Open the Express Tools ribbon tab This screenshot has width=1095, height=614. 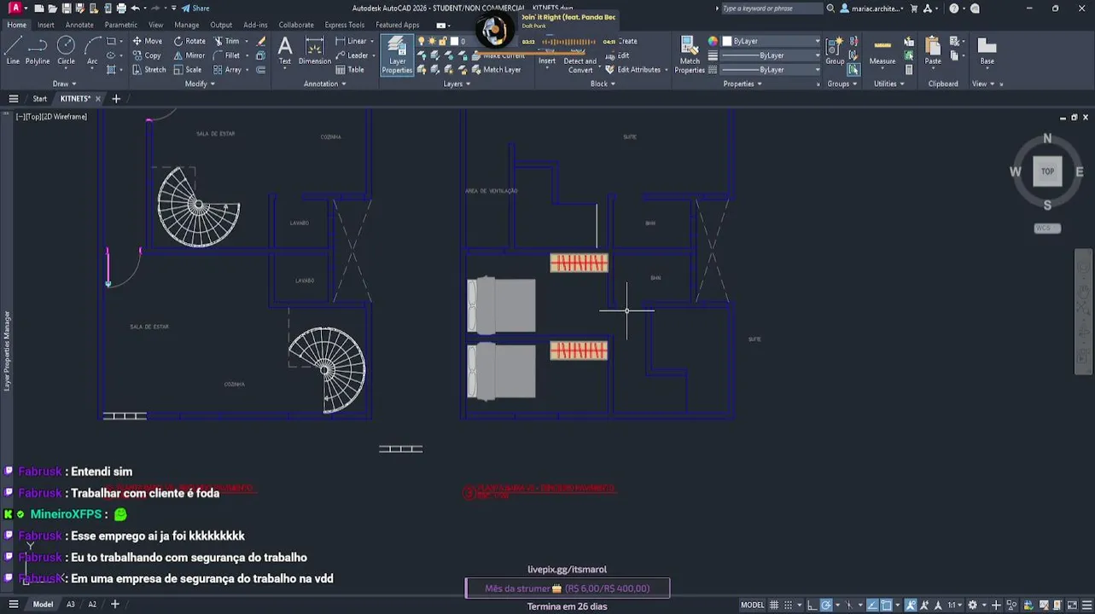tap(344, 25)
